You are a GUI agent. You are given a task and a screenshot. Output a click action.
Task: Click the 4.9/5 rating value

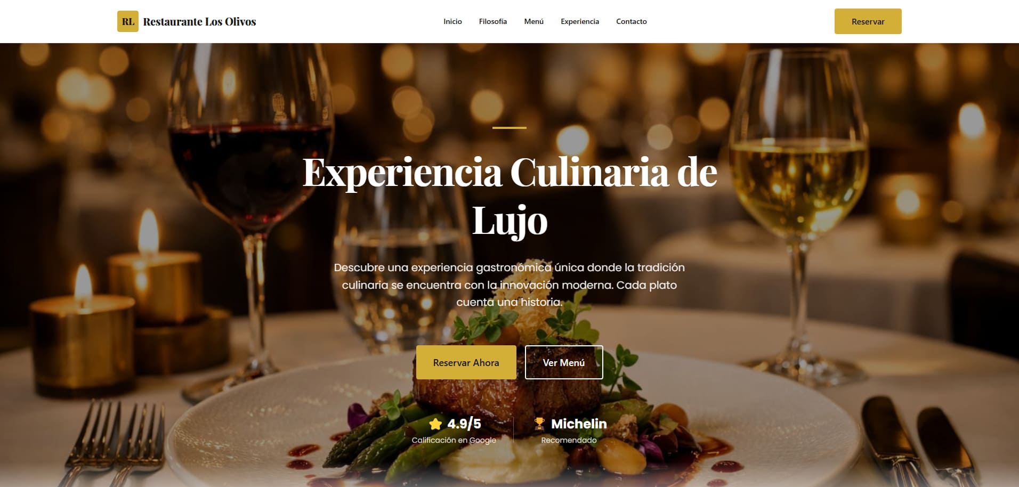464,424
